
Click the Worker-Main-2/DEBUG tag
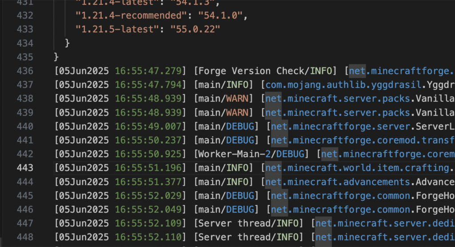tap(251, 154)
